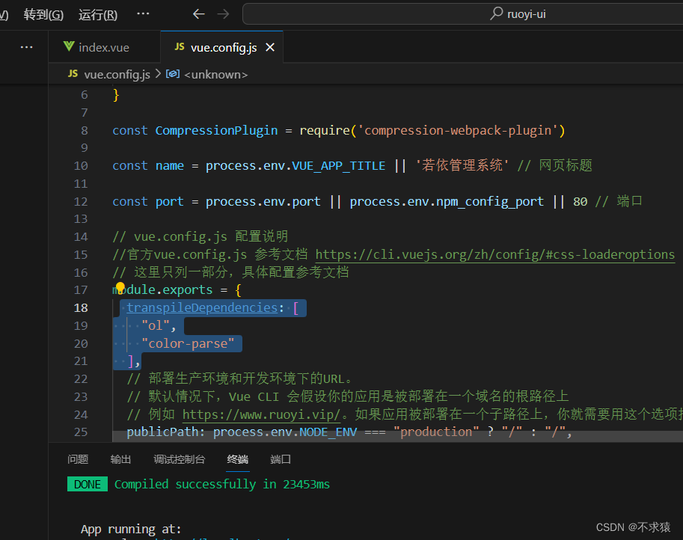Click the search magnifier icon
This screenshot has height=540, width=683.
pyautogui.click(x=496, y=13)
